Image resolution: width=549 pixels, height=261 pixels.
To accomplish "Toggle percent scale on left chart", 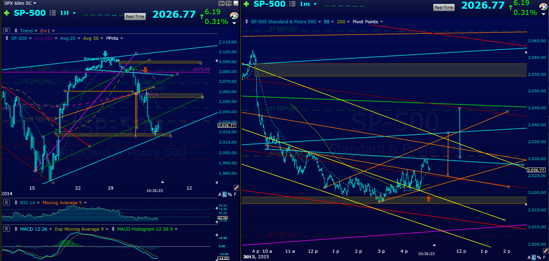I will (230, 194).
